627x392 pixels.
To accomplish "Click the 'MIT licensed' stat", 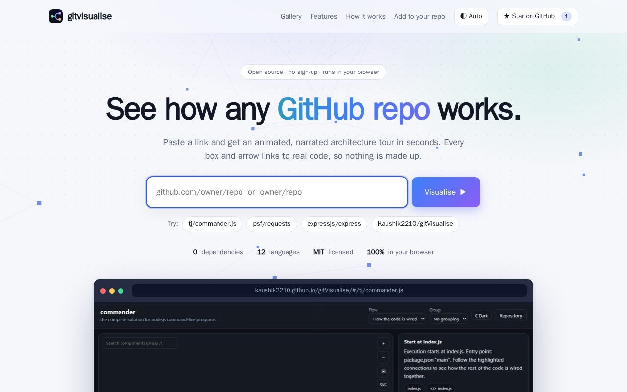I will click(333, 252).
